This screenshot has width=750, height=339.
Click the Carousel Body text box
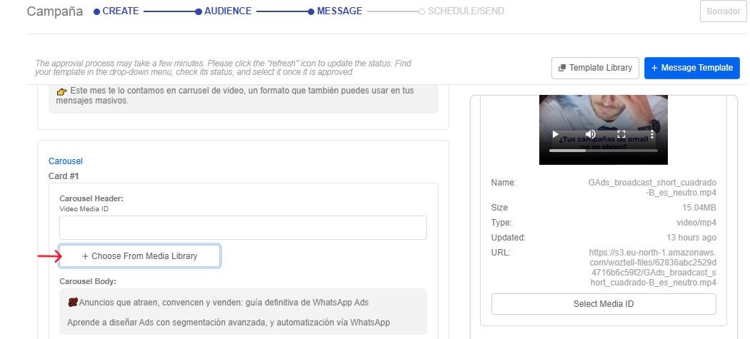tap(243, 311)
